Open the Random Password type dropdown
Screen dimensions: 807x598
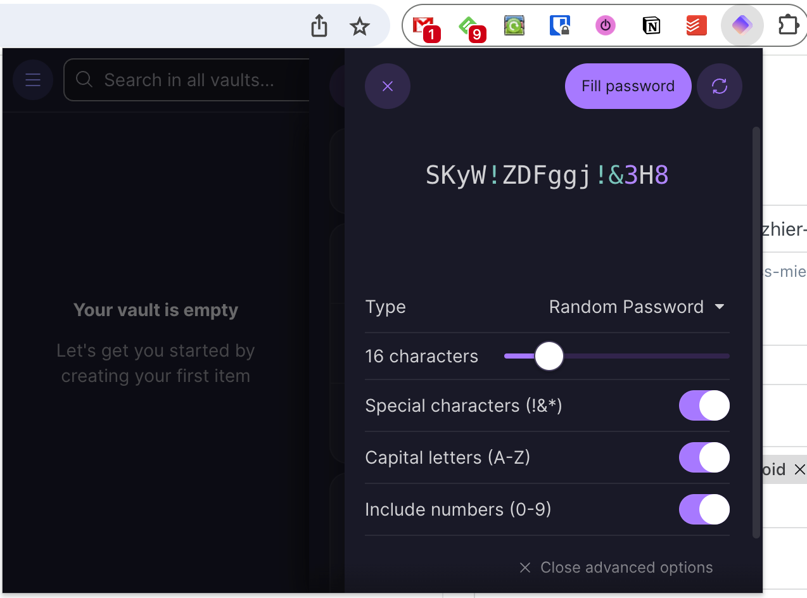point(637,307)
